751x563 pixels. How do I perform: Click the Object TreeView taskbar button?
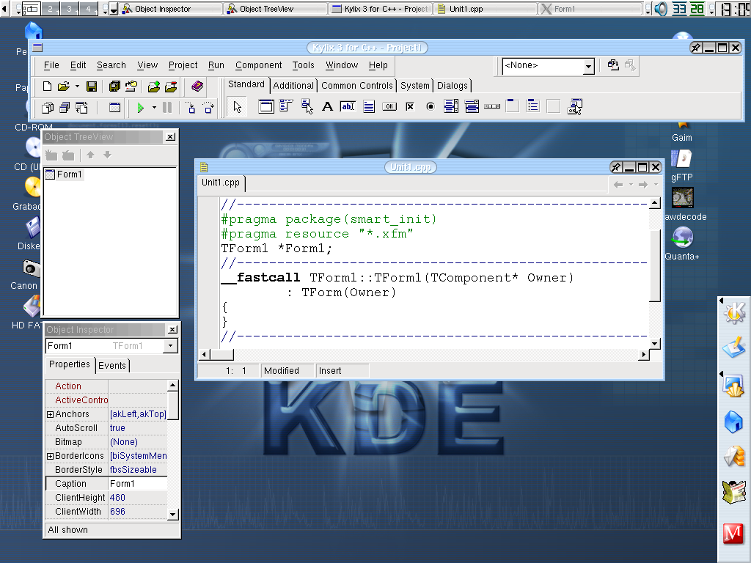(x=276, y=9)
